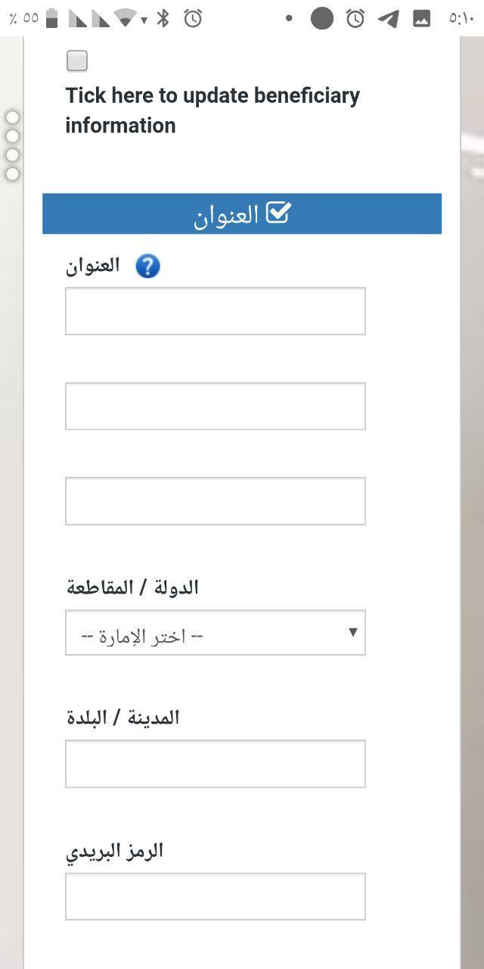
Task: Click the second address line input field
Action: click(x=216, y=407)
